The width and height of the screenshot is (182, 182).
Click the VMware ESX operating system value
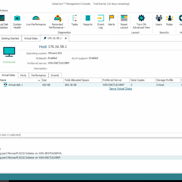55,53
